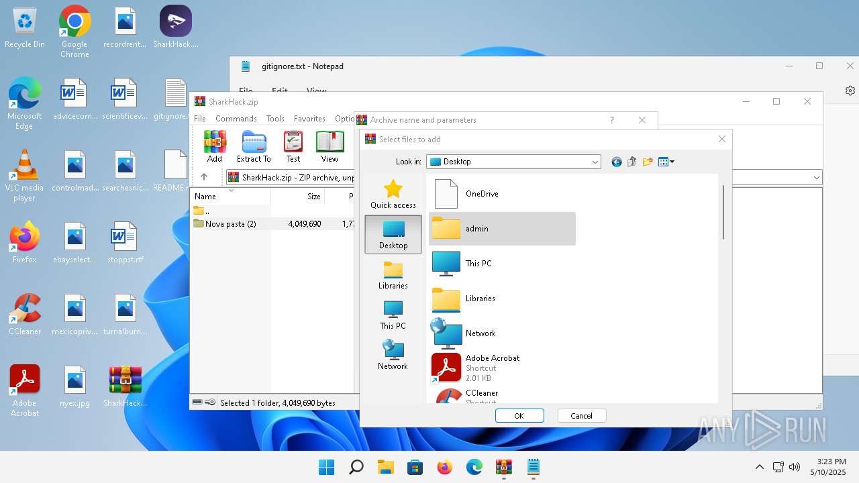Click Cancel in Select files dialog
Image resolution: width=859 pixels, height=483 pixels.
pyautogui.click(x=582, y=416)
